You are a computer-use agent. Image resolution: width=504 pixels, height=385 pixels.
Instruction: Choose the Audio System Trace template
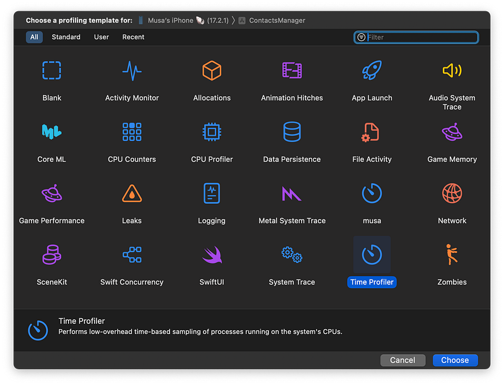coord(452,70)
